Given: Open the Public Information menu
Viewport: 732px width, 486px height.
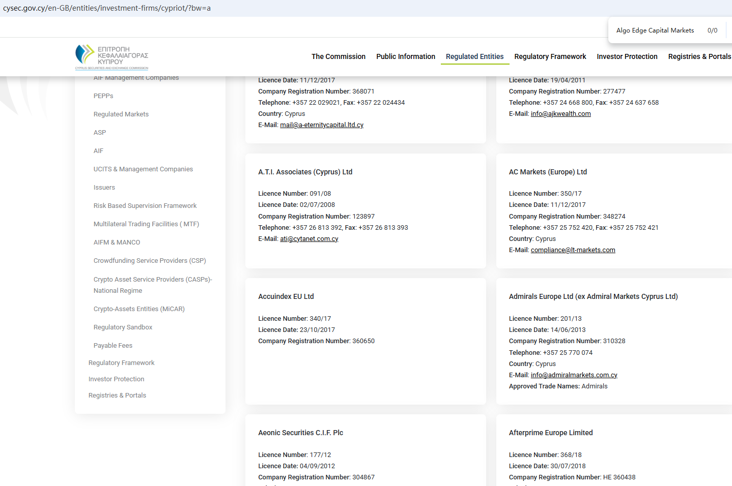Looking at the screenshot, I should [x=405, y=56].
